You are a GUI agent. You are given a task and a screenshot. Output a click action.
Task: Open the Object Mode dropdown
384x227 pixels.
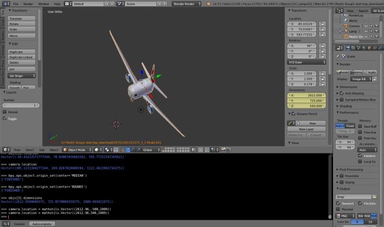click(x=77, y=150)
